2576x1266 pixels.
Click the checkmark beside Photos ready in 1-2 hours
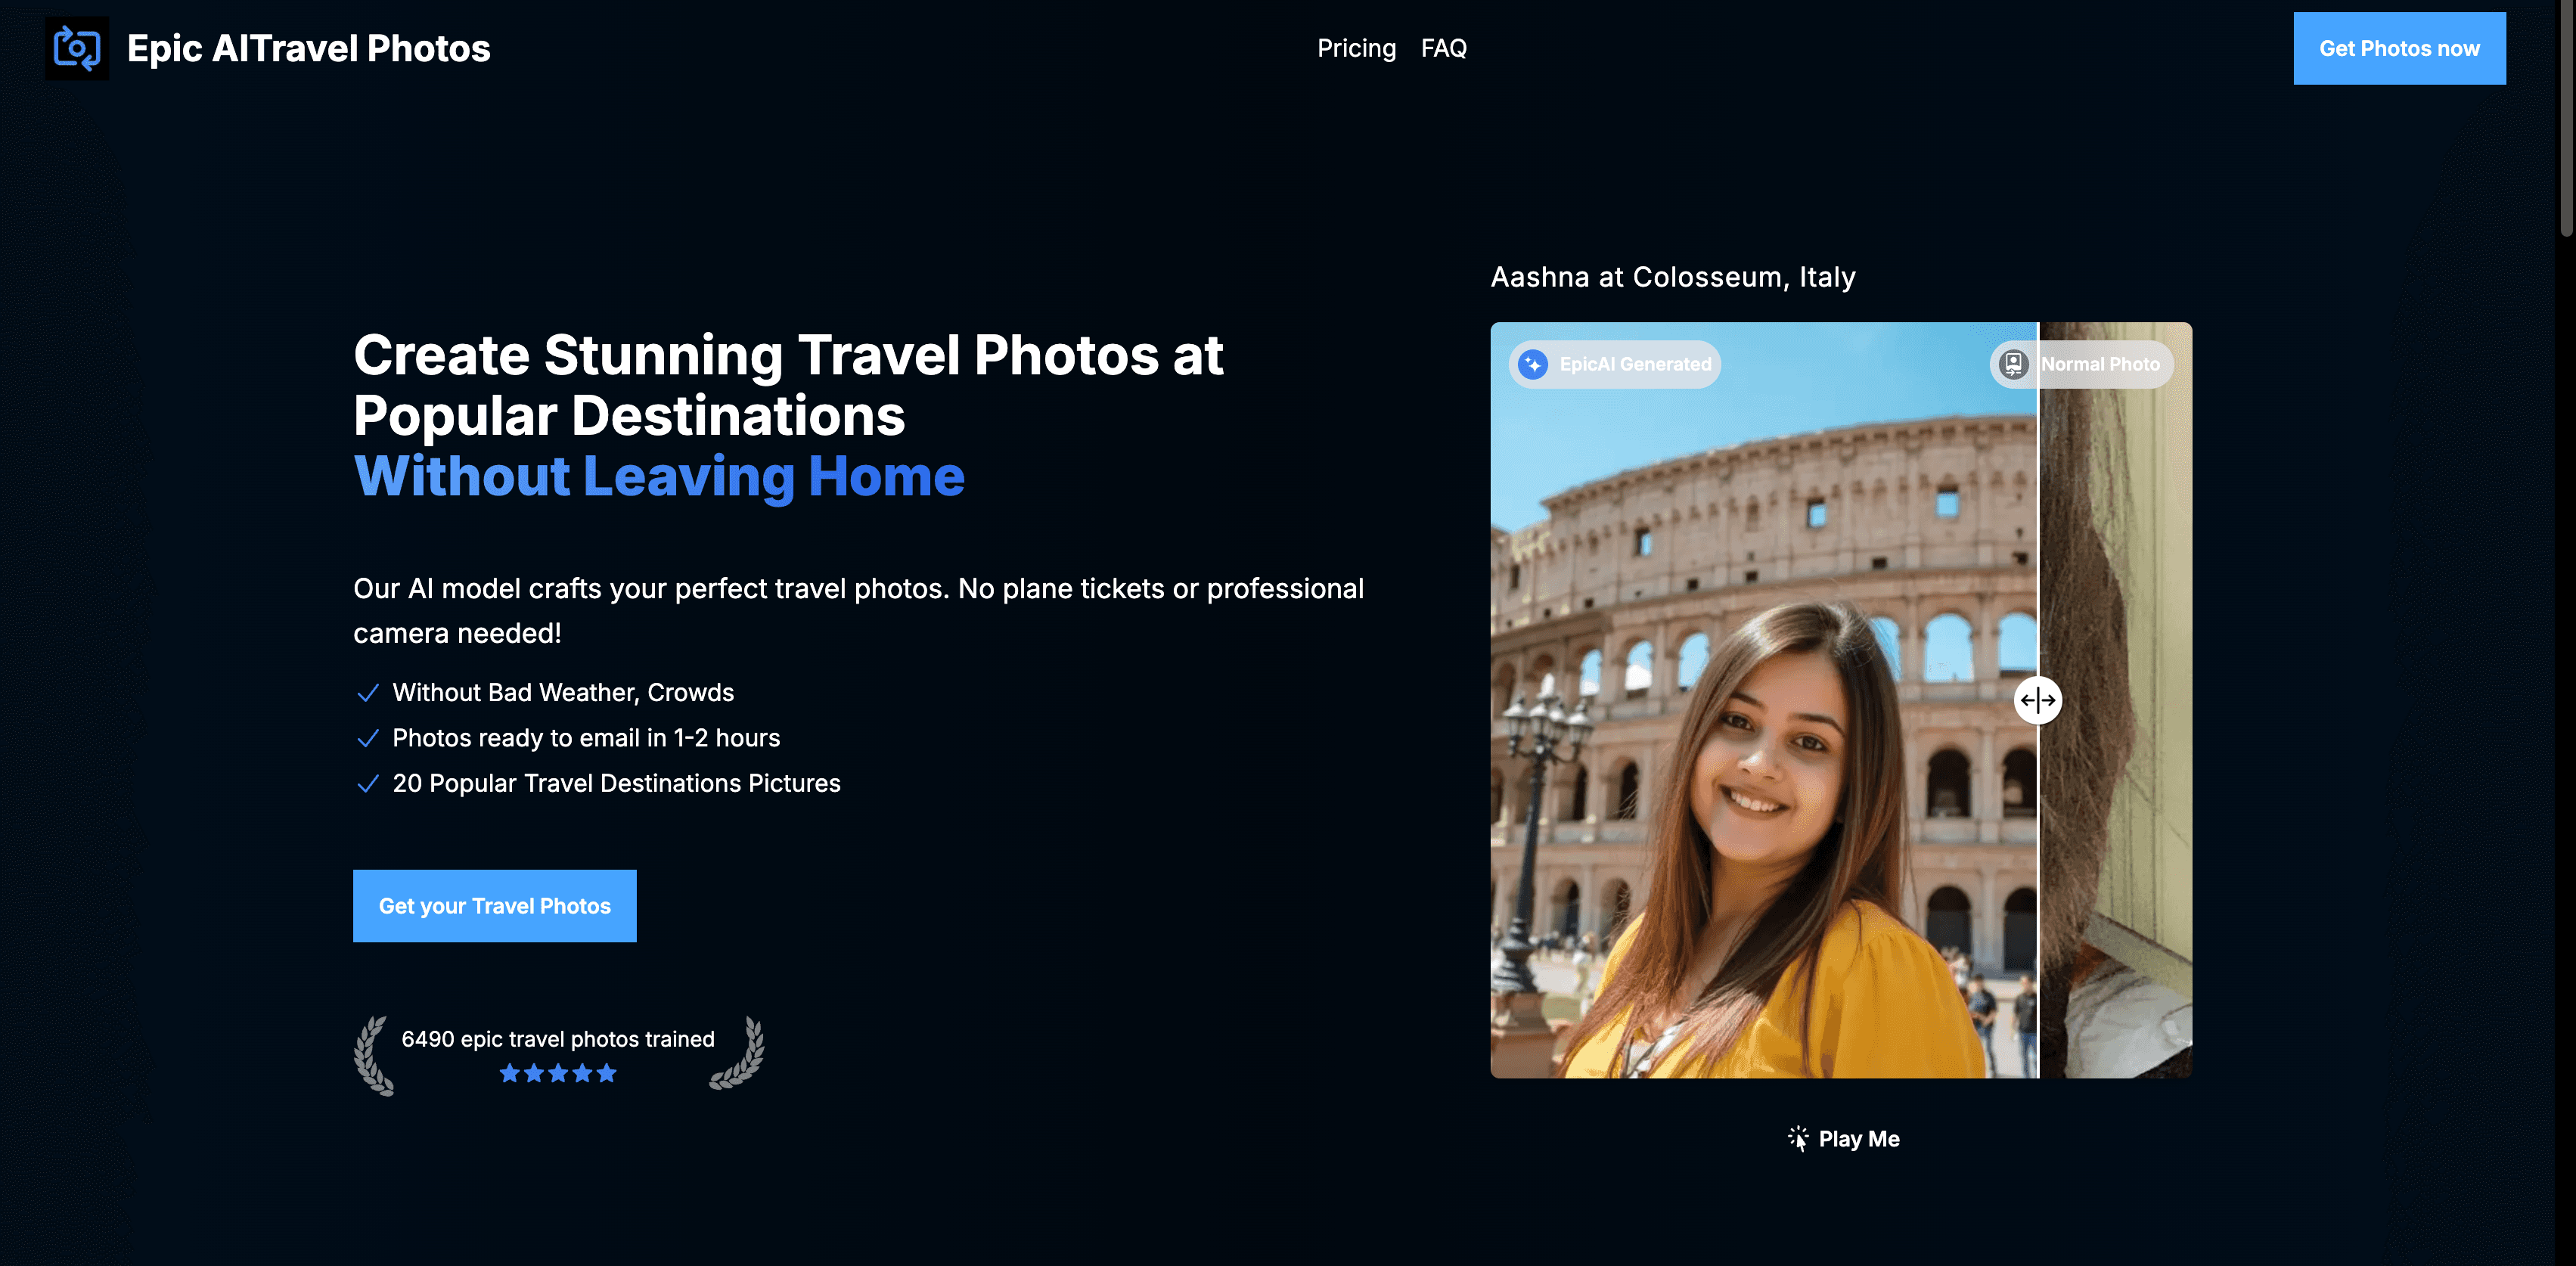pyautogui.click(x=368, y=738)
